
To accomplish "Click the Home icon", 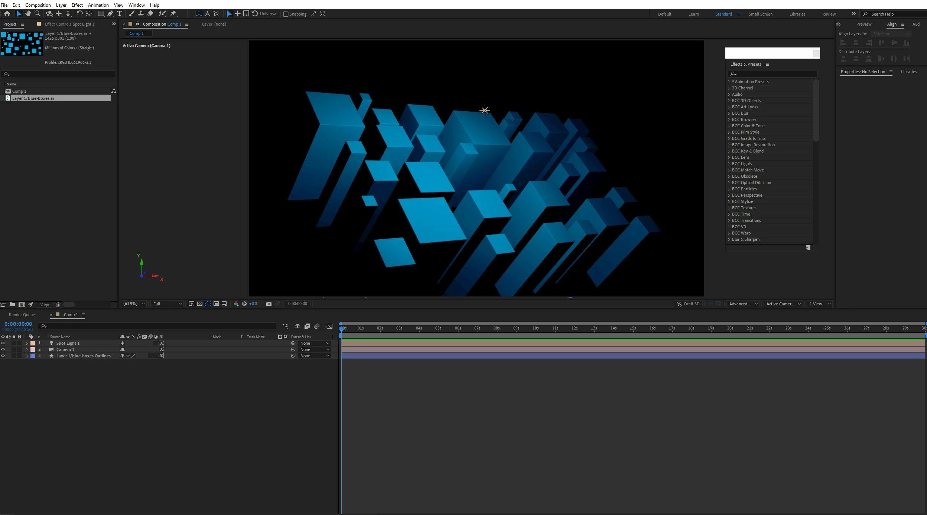I will (7, 14).
